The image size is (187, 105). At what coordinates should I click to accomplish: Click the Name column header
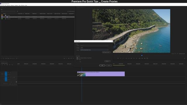(x=4, y=14)
